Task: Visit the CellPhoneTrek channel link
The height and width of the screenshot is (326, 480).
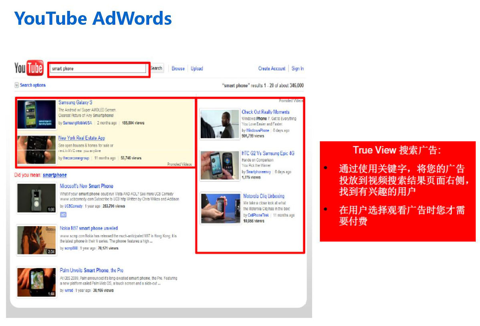Action: 258,215
